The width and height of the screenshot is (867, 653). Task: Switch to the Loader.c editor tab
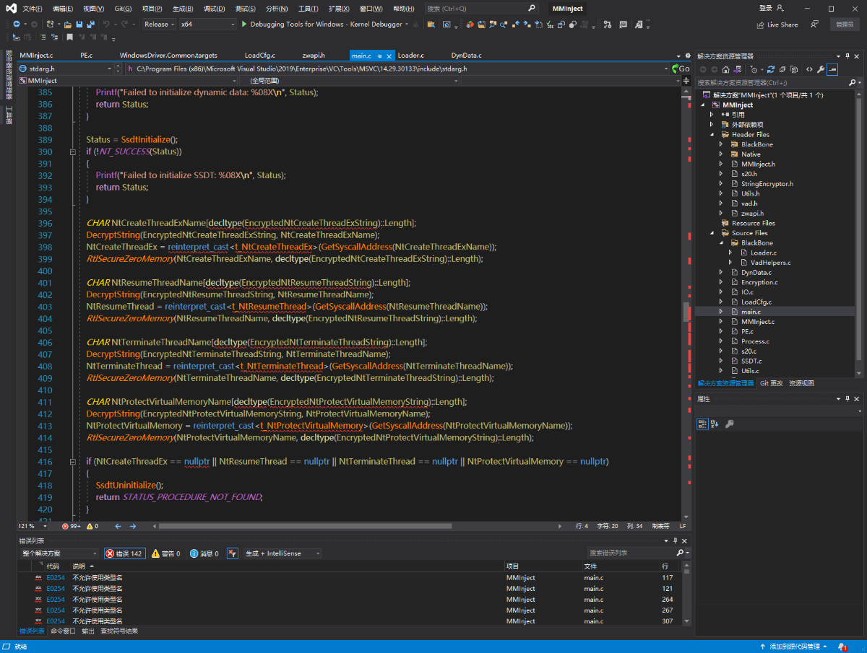tap(410, 55)
